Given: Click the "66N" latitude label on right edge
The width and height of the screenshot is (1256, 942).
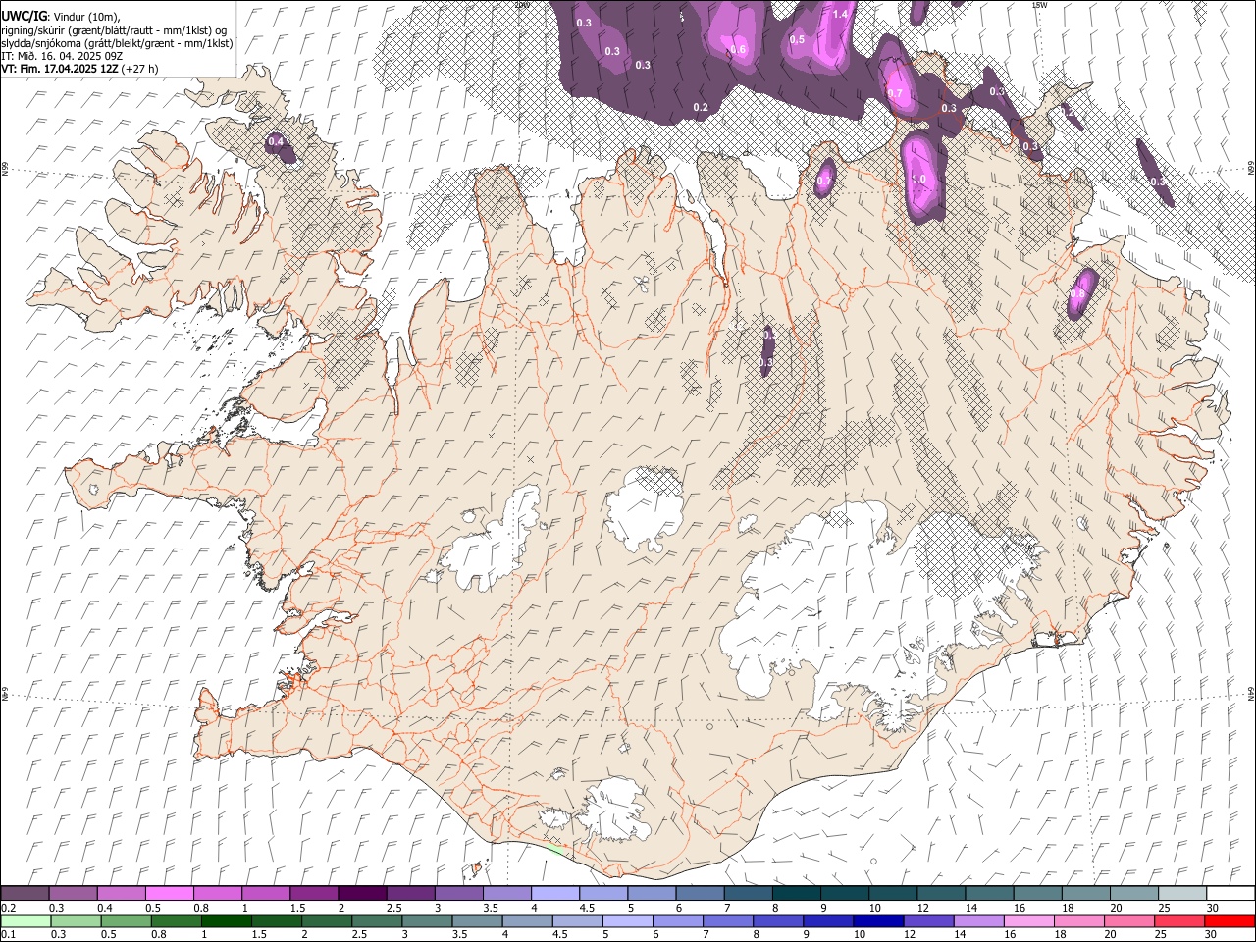Looking at the screenshot, I should [x=1251, y=169].
